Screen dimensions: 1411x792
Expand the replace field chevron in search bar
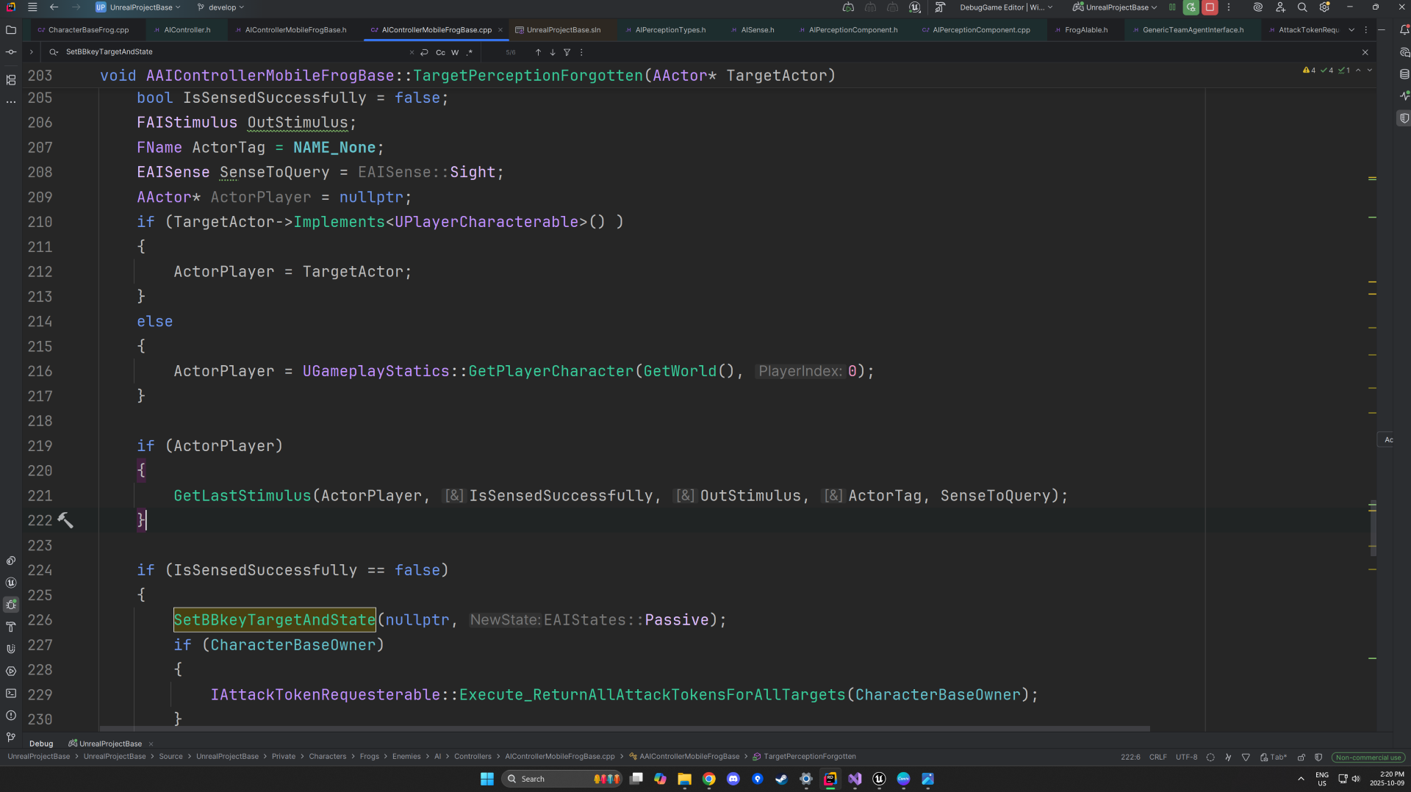click(x=31, y=52)
